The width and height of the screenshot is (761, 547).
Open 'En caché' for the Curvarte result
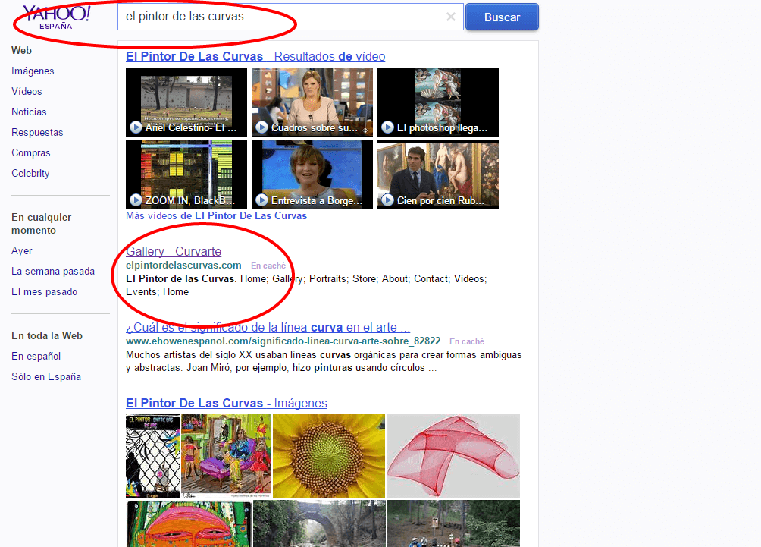coord(268,266)
